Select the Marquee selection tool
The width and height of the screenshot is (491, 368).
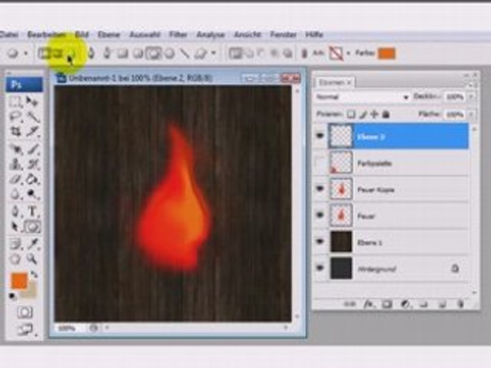point(15,102)
